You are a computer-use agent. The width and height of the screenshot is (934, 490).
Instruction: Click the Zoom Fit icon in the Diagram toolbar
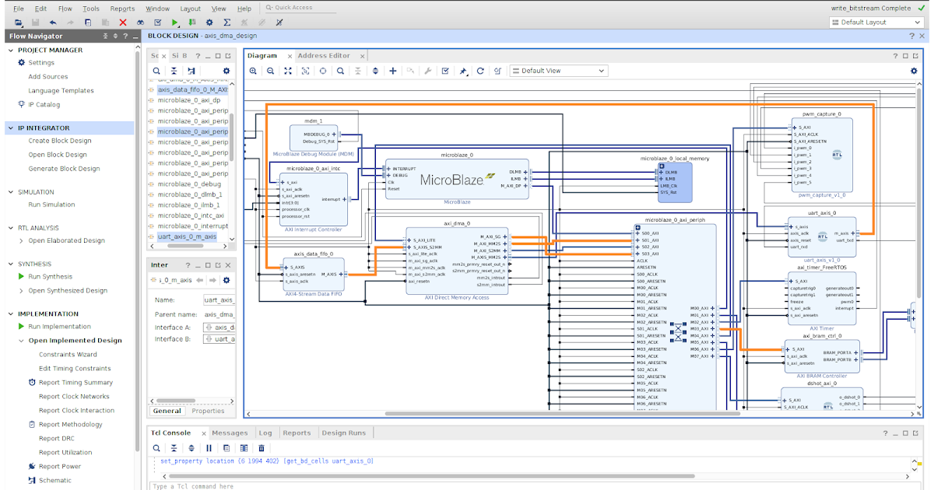pos(287,70)
